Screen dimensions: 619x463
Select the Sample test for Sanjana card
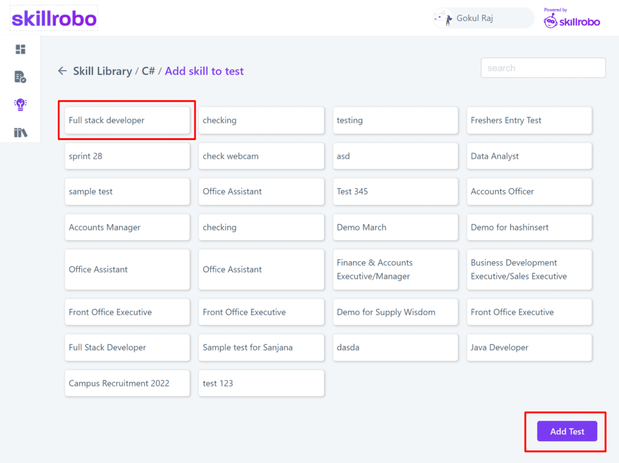click(x=261, y=348)
